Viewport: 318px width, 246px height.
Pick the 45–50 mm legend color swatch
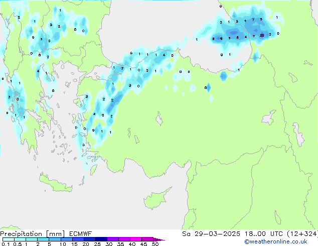tap(147, 239)
